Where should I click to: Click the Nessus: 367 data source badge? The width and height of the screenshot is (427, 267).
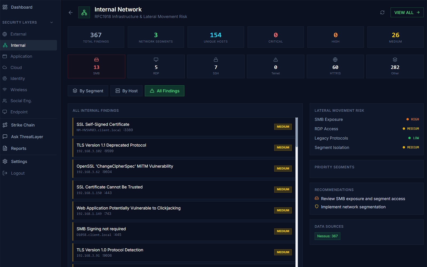click(327, 236)
